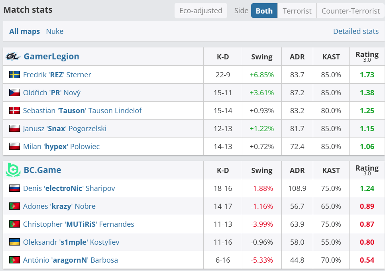The width and height of the screenshot is (385, 271).
Task: Click the GamerLegion team logo icon
Action: coord(13,57)
